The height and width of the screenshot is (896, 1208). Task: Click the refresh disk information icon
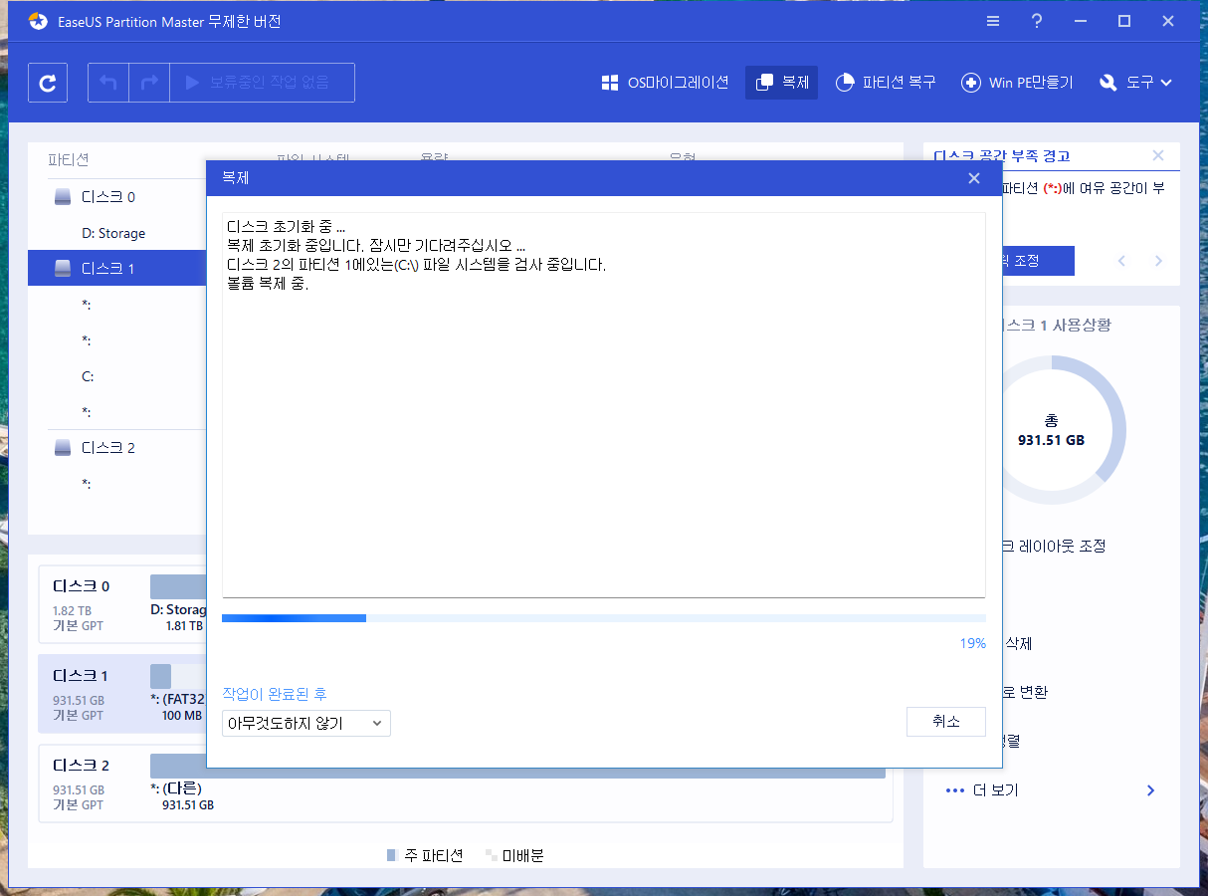(x=48, y=83)
